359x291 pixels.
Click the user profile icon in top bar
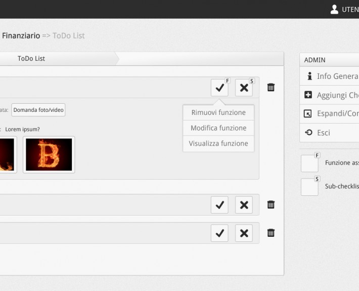coord(334,10)
